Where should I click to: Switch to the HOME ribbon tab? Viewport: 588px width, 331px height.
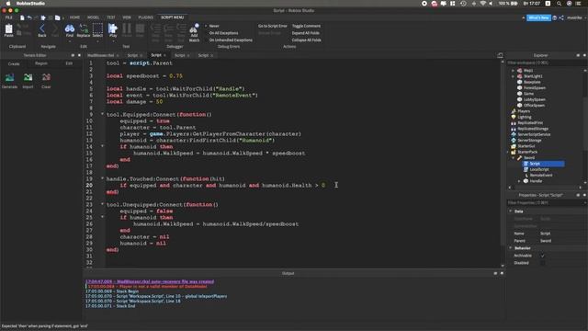point(74,17)
